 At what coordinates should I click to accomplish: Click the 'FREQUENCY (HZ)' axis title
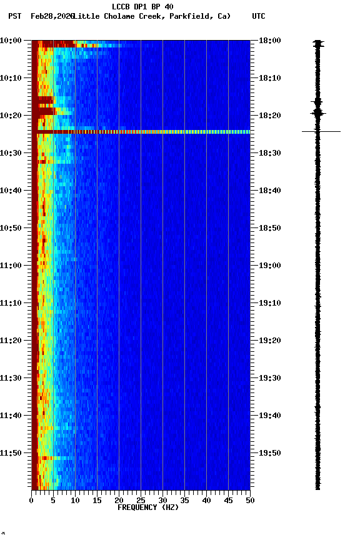[x=148, y=507]
